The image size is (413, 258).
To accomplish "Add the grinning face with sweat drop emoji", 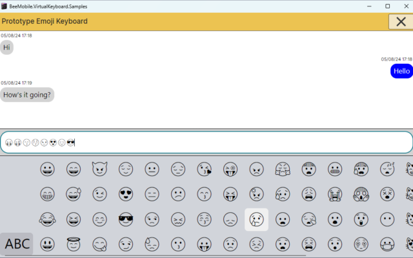I will [x=74, y=194].
